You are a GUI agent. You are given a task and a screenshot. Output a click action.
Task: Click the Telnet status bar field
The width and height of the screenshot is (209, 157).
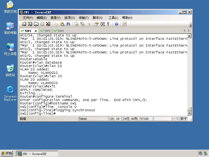[x=94, y=119]
